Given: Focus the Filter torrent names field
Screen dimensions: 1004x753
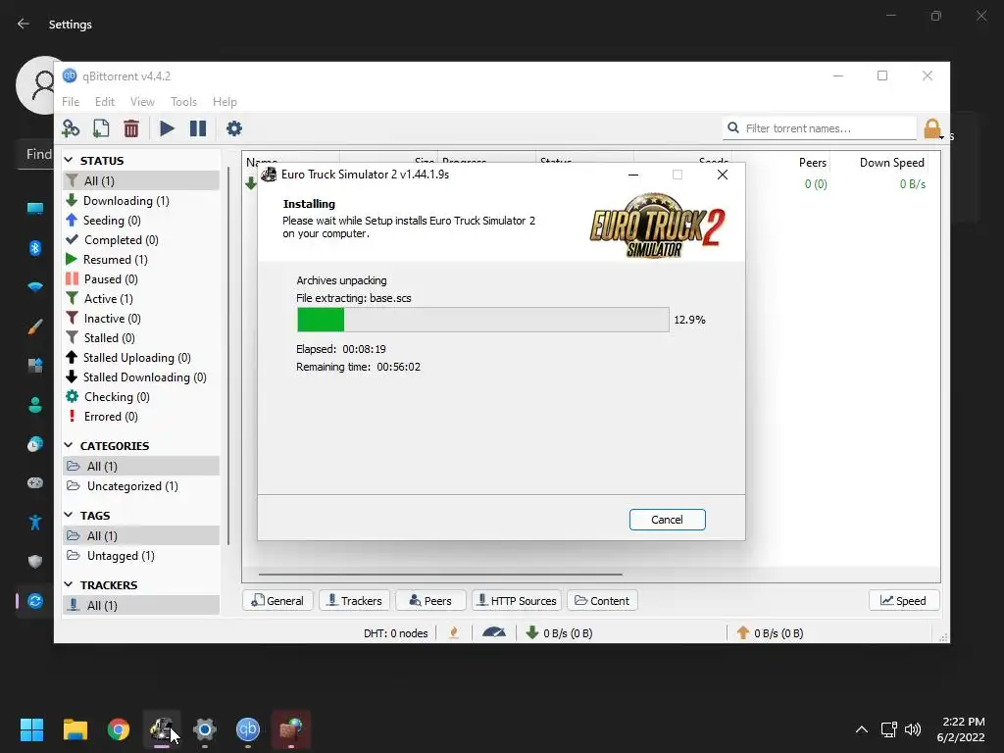Looking at the screenshot, I should coord(820,128).
